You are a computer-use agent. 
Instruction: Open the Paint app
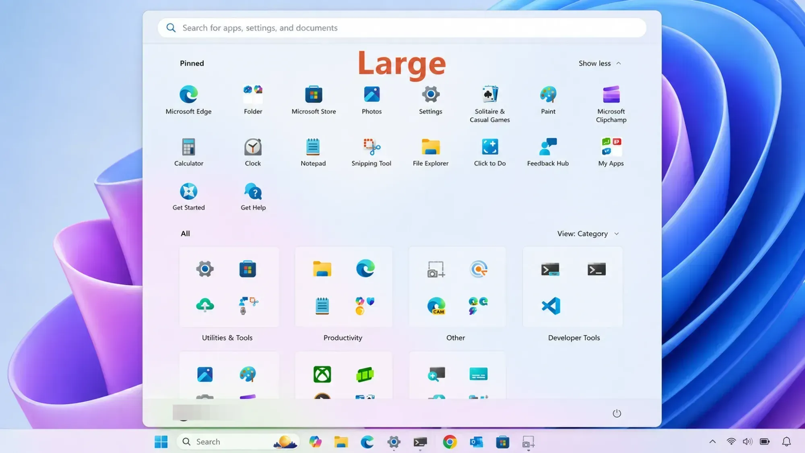(548, 100)
